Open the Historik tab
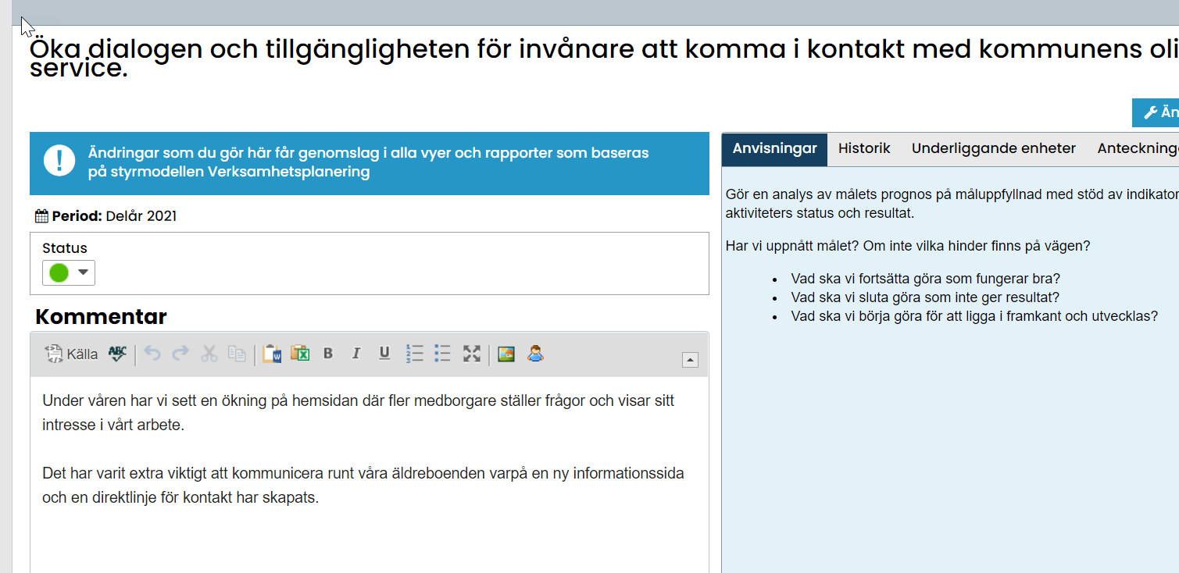Image resolution: width=1179 pixels, height=573 pixels. pos(864,149)
